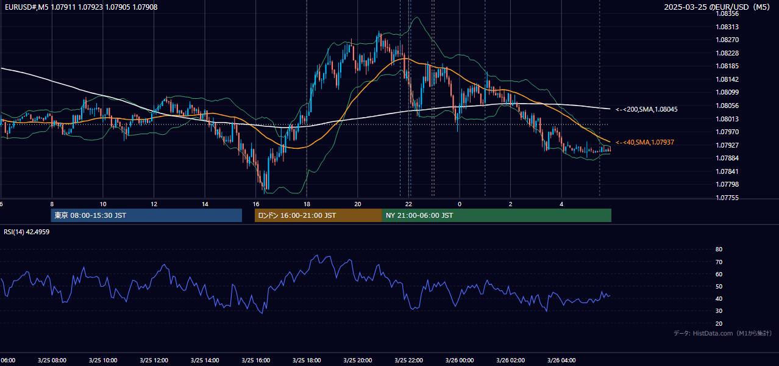Click the RSI scale value 50
This screenshot has height=366, width=779.
tap(719, 286)
